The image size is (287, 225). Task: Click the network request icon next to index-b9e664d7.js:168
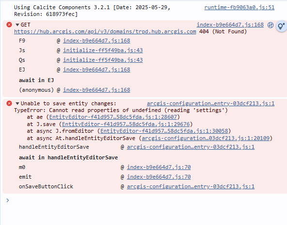(271, 25)
